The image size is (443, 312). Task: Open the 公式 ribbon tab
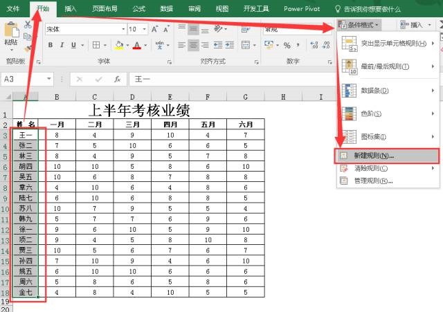(138, 9)
